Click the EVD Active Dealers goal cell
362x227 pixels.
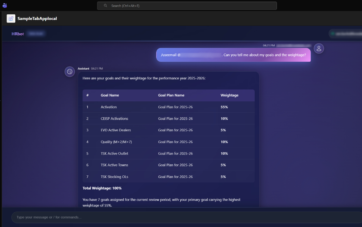tap(116, 130)
